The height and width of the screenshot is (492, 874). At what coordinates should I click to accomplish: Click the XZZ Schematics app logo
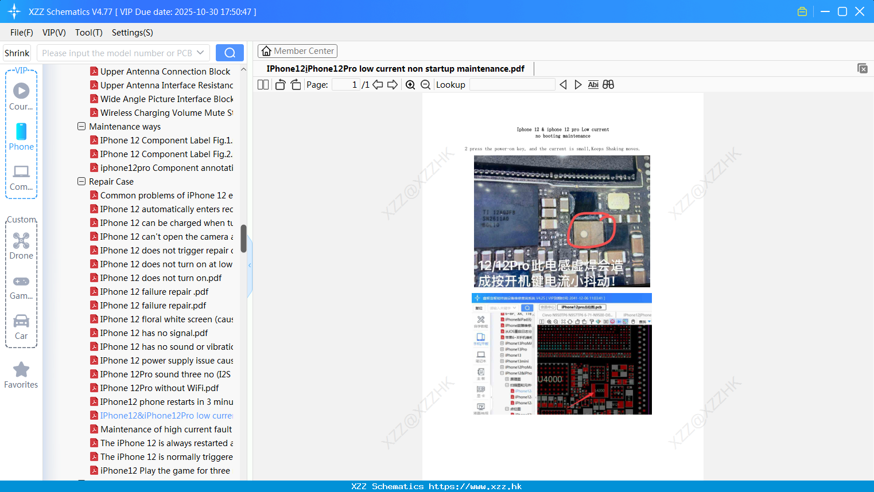point(14,11)
